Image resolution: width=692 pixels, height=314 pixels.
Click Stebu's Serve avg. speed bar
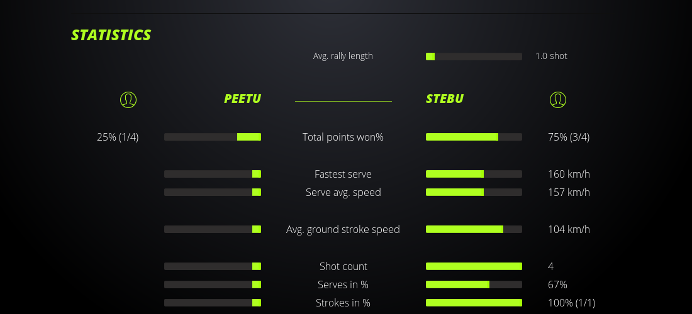(474, 192)
